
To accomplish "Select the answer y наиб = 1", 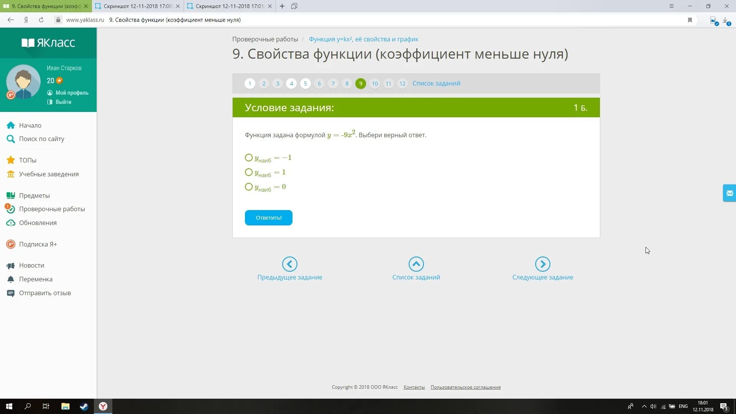I will (x=249, y=172).
